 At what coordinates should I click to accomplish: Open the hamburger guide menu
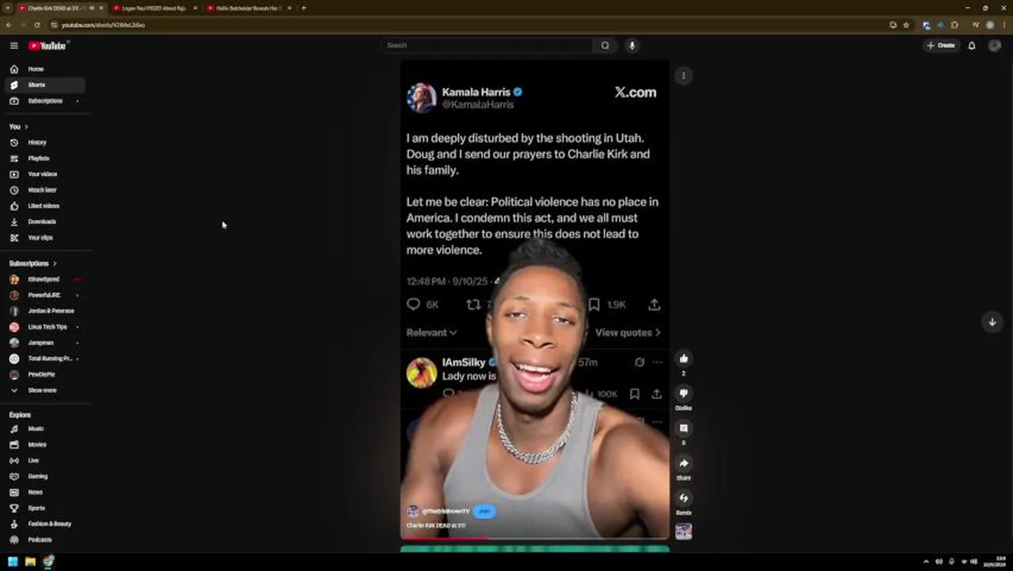[13, 45]
